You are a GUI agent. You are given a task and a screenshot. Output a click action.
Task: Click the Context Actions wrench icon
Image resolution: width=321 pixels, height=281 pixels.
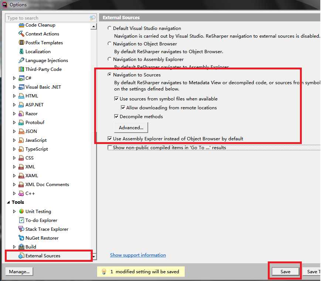[21, 34]
